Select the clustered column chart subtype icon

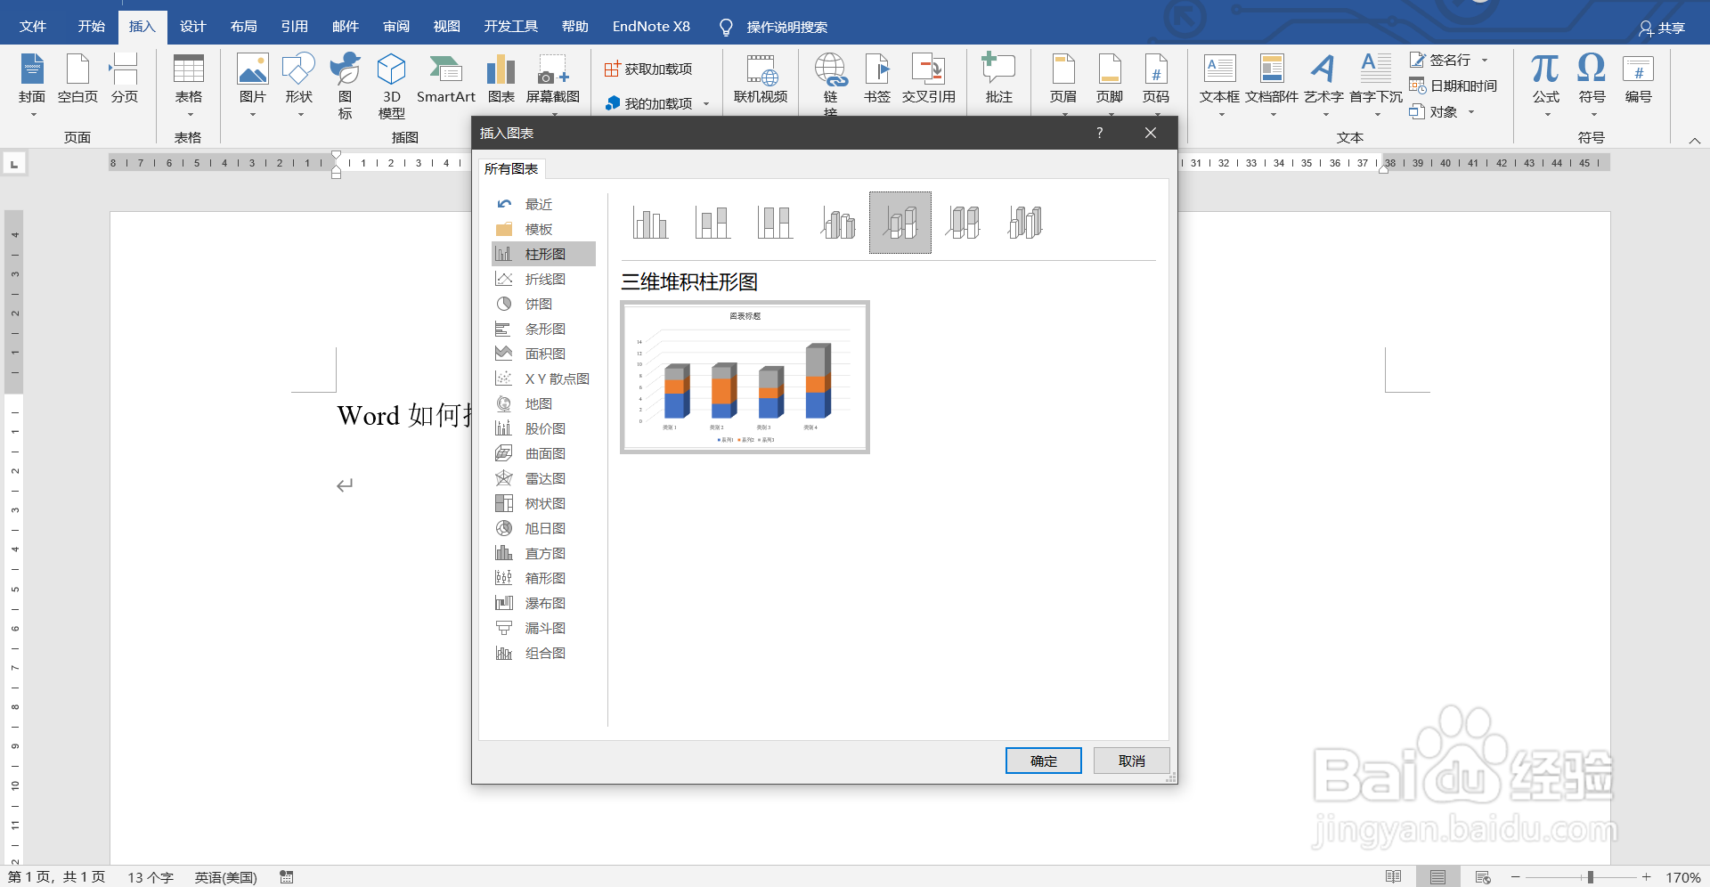[x=650, y=223]
